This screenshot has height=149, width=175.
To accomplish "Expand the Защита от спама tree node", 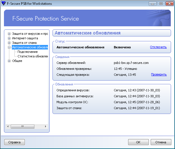I will click(x=9, y=43).
